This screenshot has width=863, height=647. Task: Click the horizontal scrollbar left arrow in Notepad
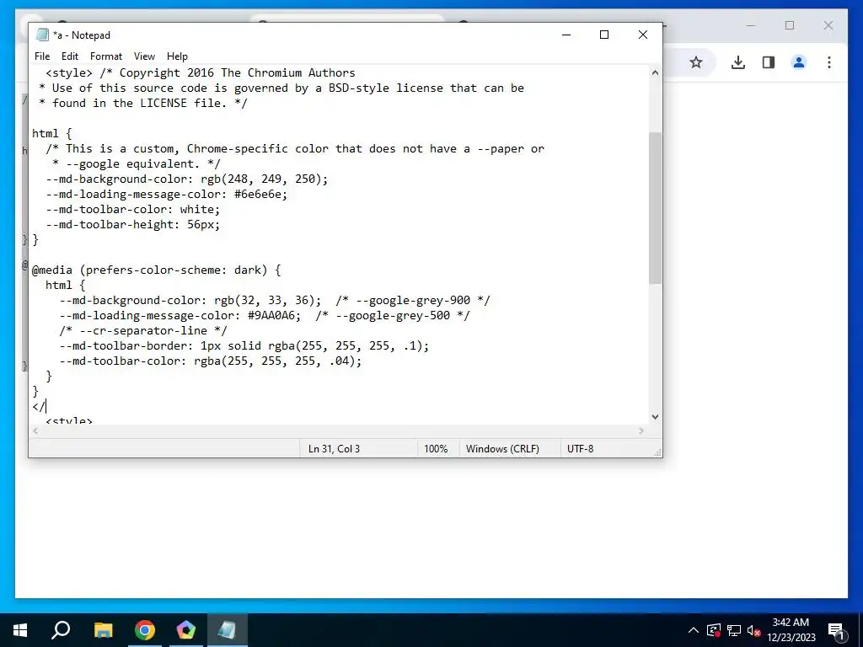pos(36,430)
